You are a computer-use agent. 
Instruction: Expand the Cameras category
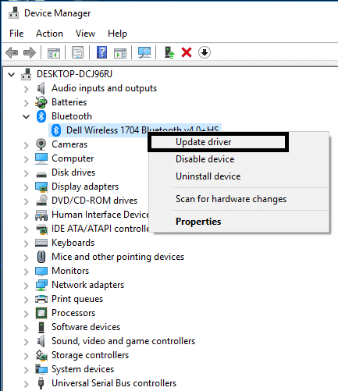click(26, 145)
